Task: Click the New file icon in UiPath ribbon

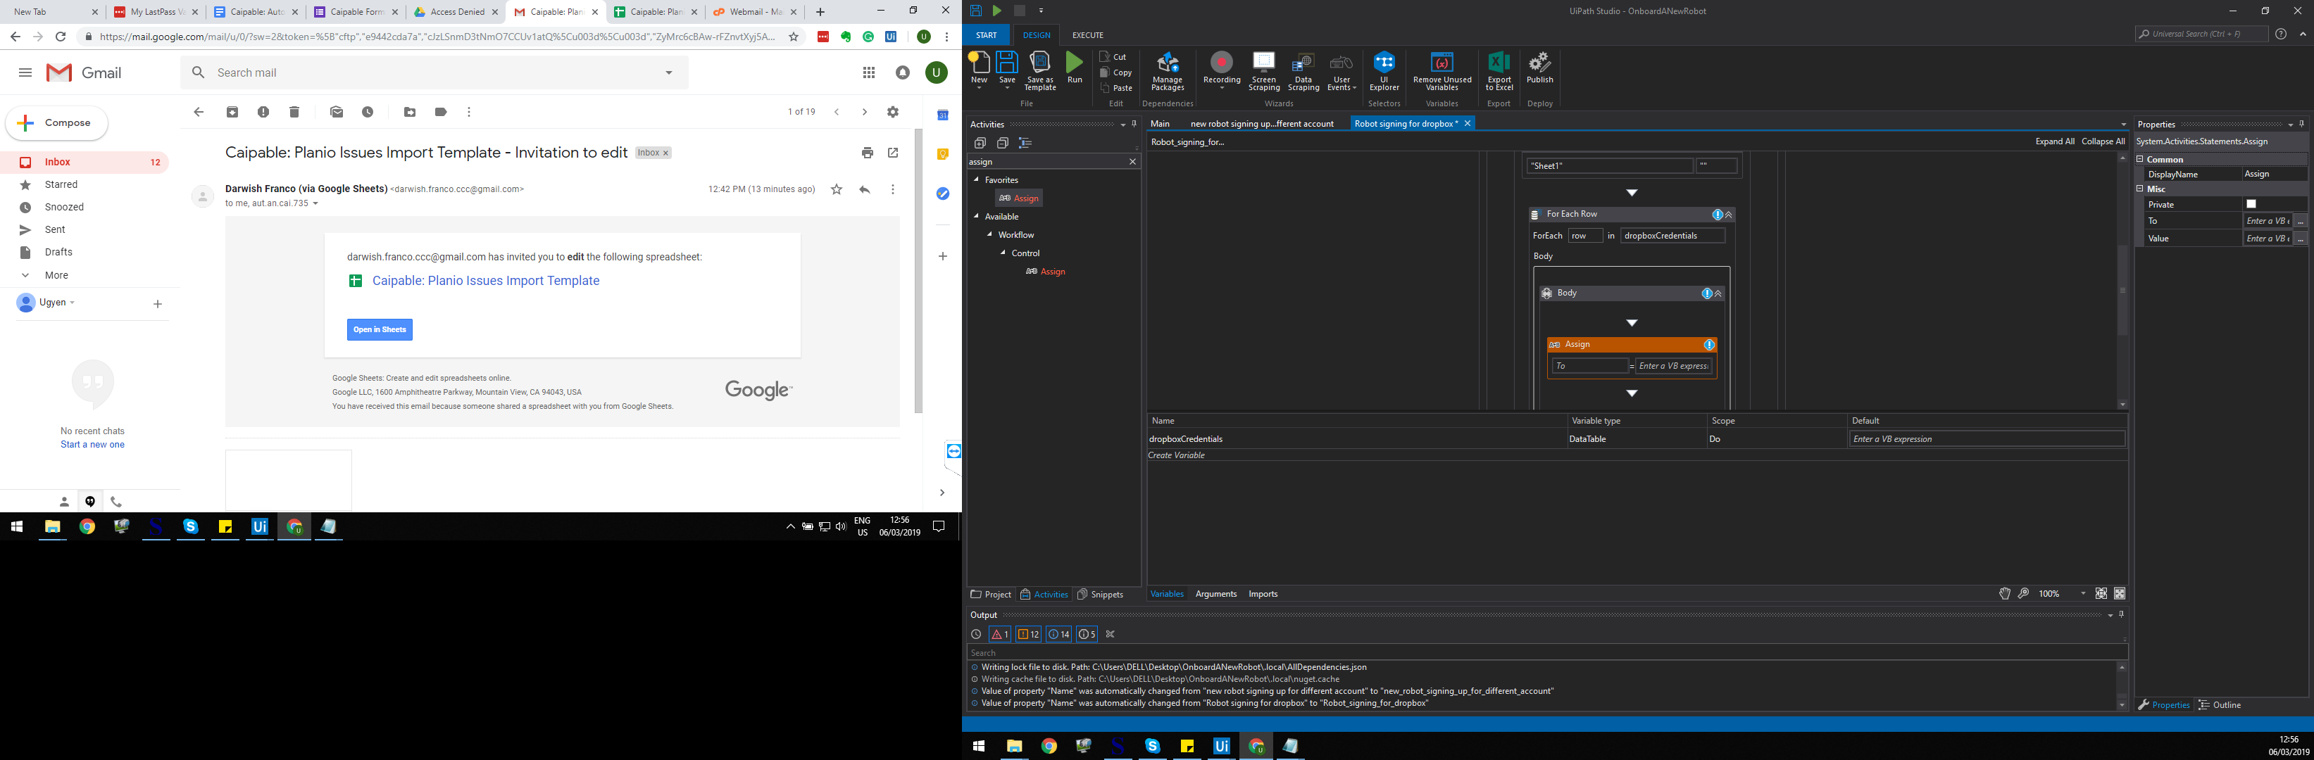Action: coord(979,70)
